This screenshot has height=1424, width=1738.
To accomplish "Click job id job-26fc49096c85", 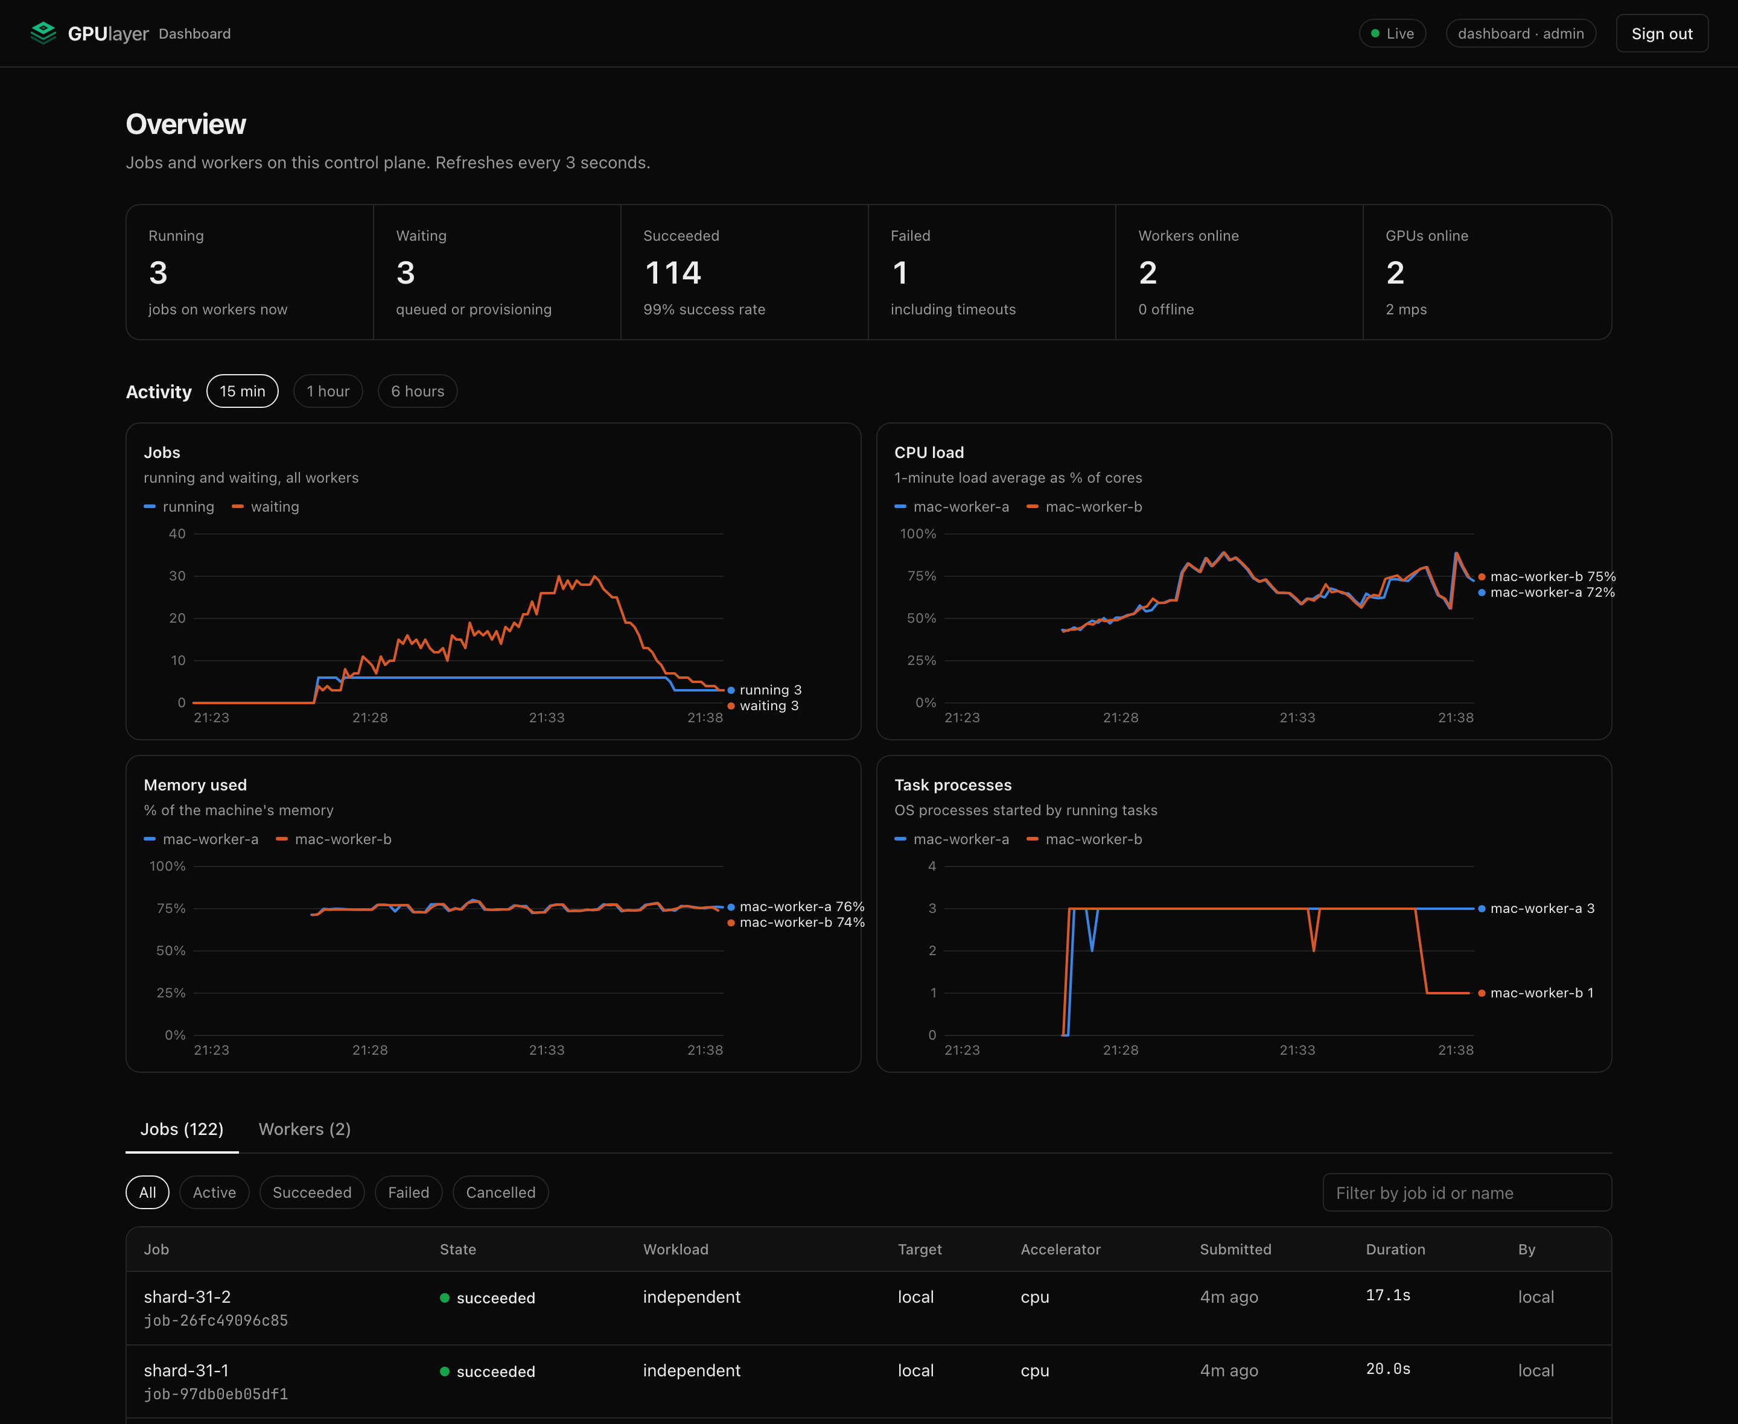I will [x=215, y=1321].
